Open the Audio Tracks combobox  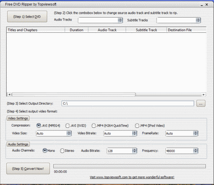[x=100, y=20]
